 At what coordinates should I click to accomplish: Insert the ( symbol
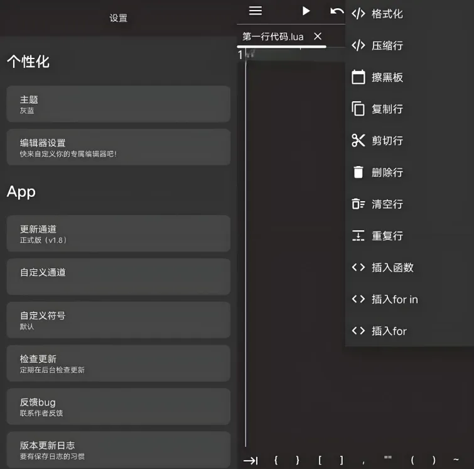click(x=412, y=461)
